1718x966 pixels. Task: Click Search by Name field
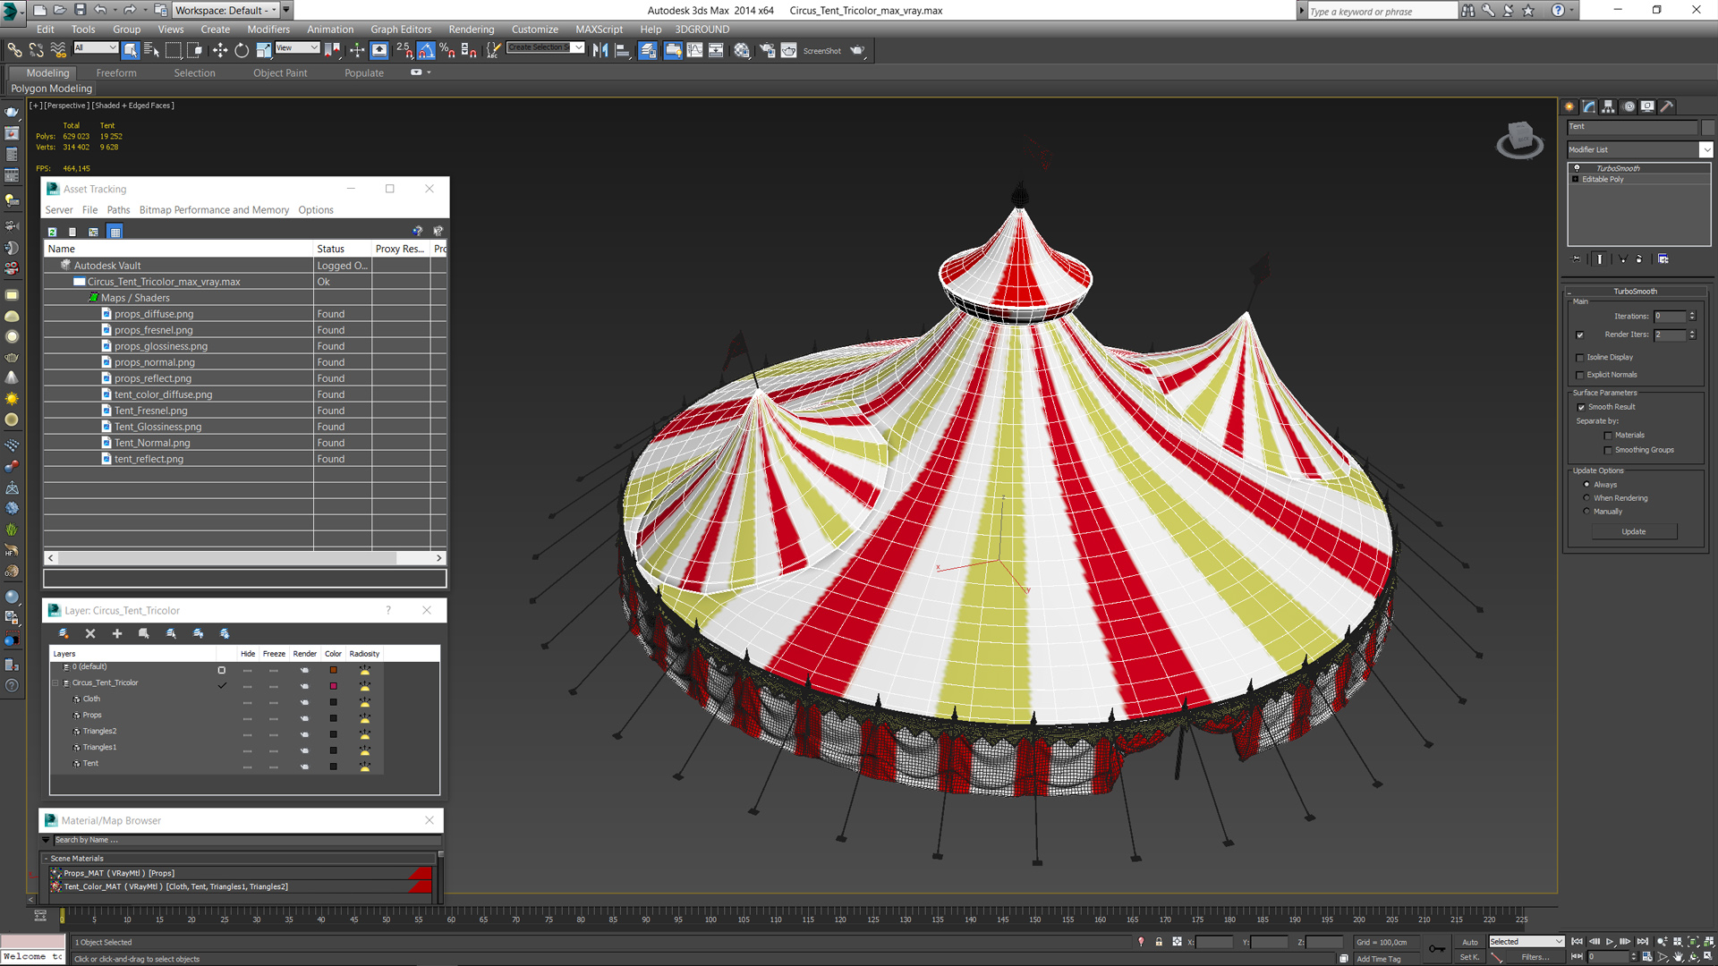click(247, 840)
